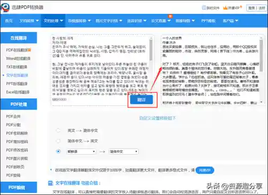
Task: Click the 开通VIP pill button below options
Action: 205,170
